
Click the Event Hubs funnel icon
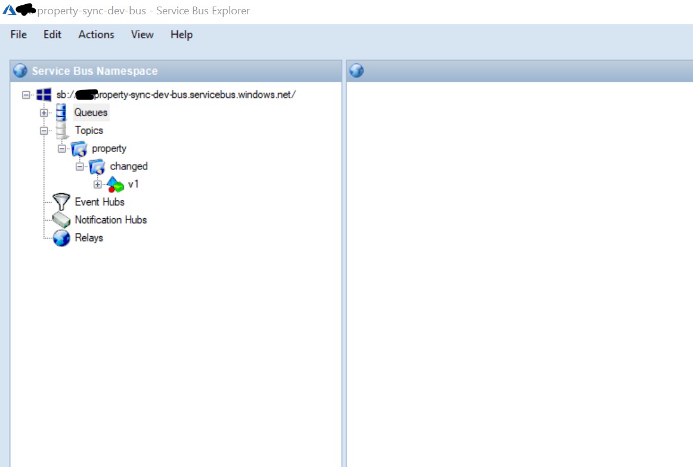click(x=61, y=202)
